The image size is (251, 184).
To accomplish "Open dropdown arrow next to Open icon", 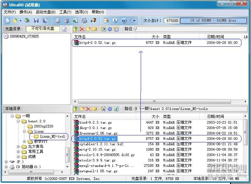I will click(x=20, y=21).
